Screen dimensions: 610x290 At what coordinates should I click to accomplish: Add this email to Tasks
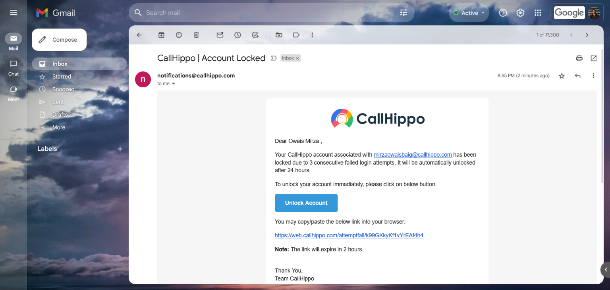[255, 35]
